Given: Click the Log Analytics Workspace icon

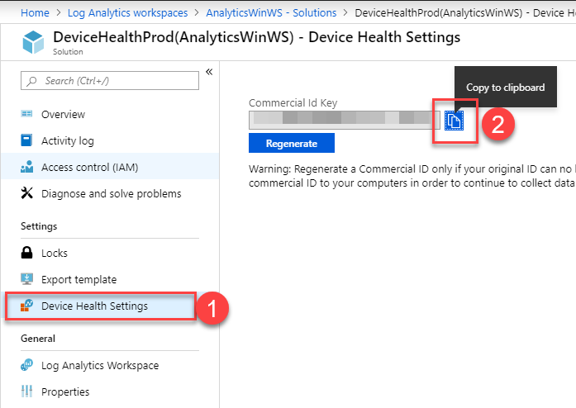Looking at the screenshot, I should pos(26,365).
